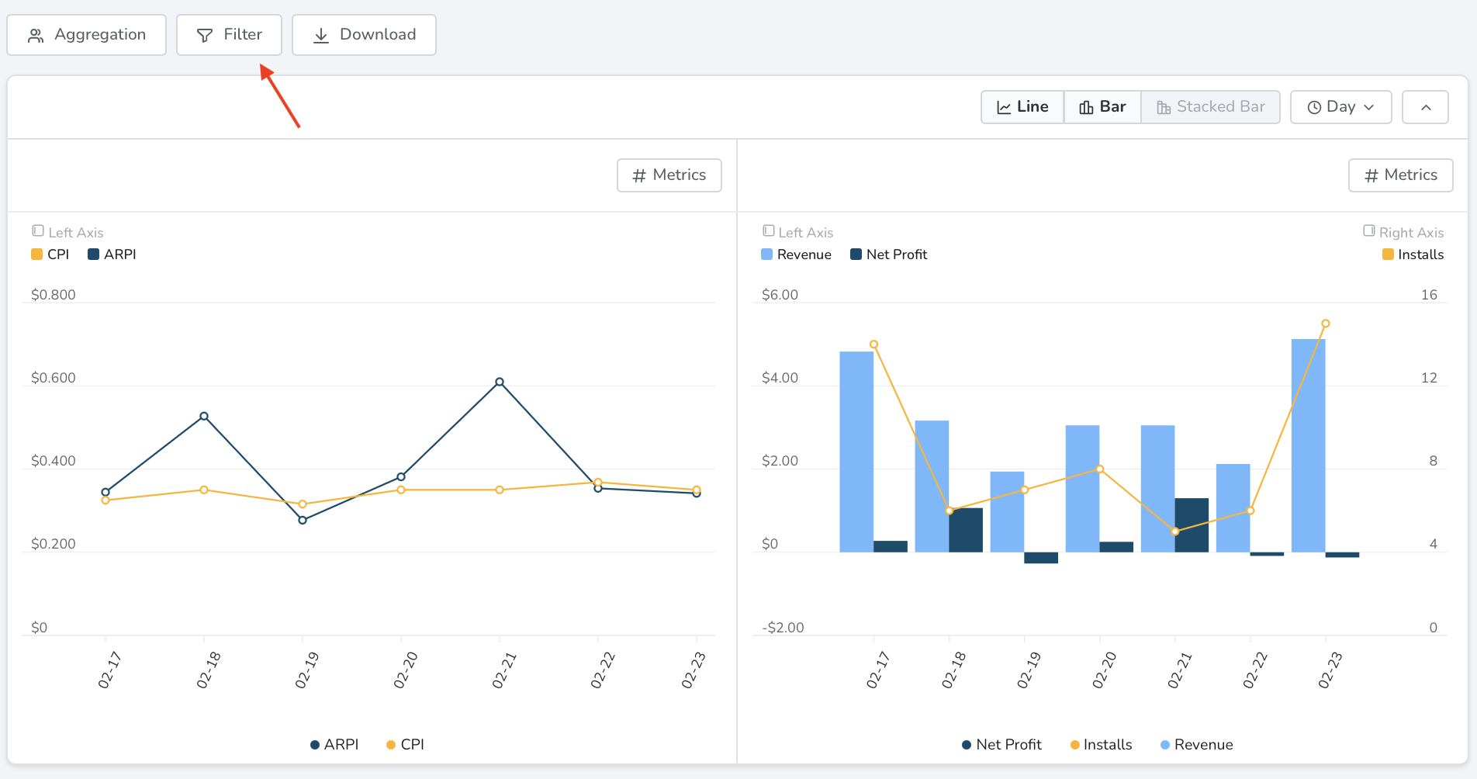Collapse the charts panel with chevron
The width and height of the screenshot is (1477, 779).
1425,107
